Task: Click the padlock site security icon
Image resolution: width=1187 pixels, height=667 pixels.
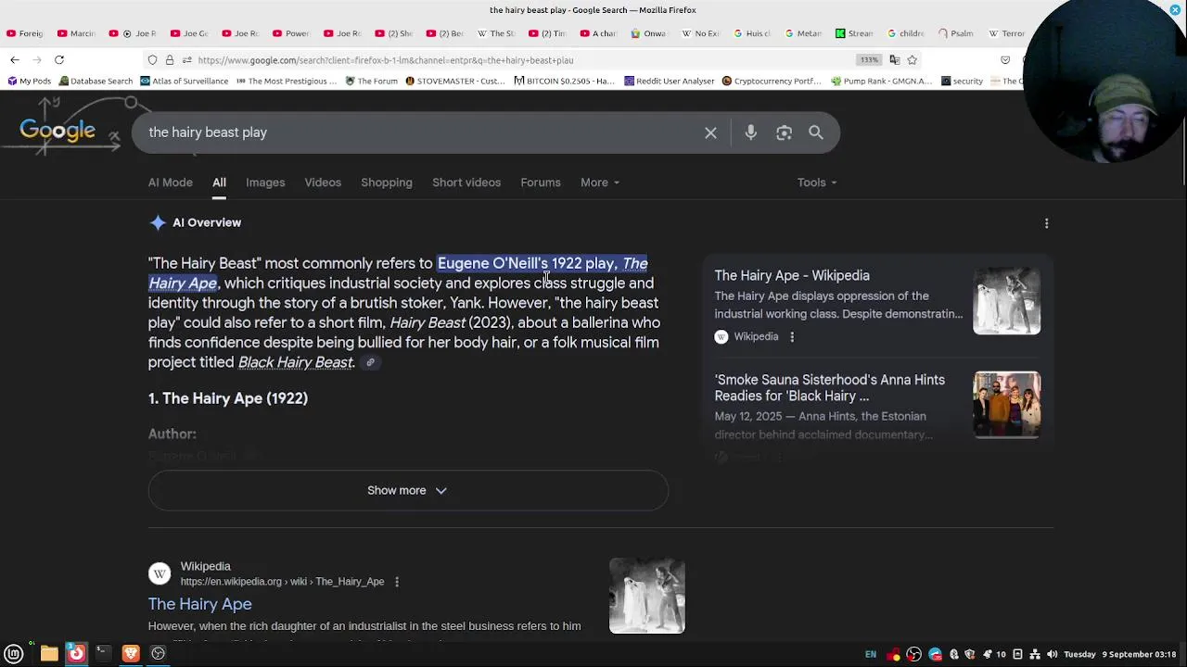Action: (x=170, y=60)
